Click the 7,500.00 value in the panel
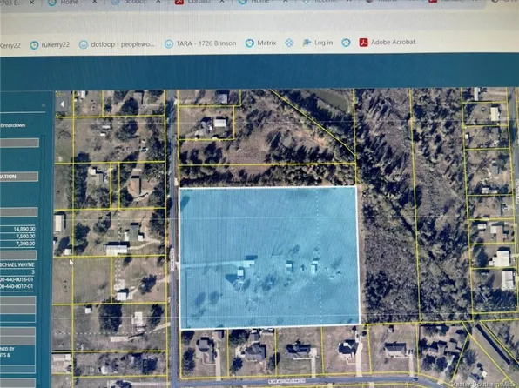The image size is (519, 388). tap(25, 236)
